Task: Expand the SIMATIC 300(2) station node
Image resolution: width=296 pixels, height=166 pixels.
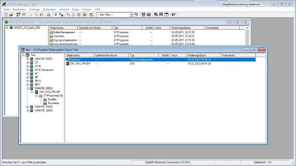Action: point(27,107)
